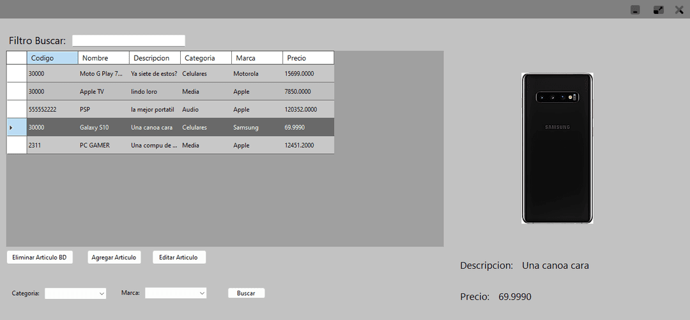
Task: Click the cell "lindo loro"
Action: [155, 91]
